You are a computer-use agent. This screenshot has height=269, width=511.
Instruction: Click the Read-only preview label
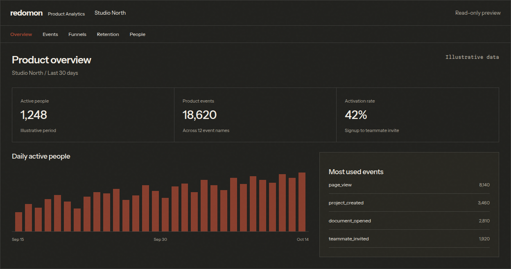(478, 13)
